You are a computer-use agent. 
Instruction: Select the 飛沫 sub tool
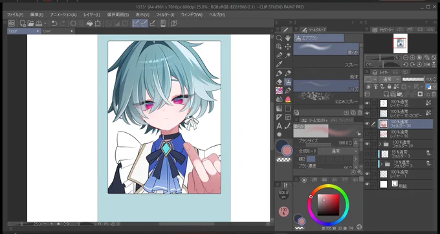pos(326,73)
